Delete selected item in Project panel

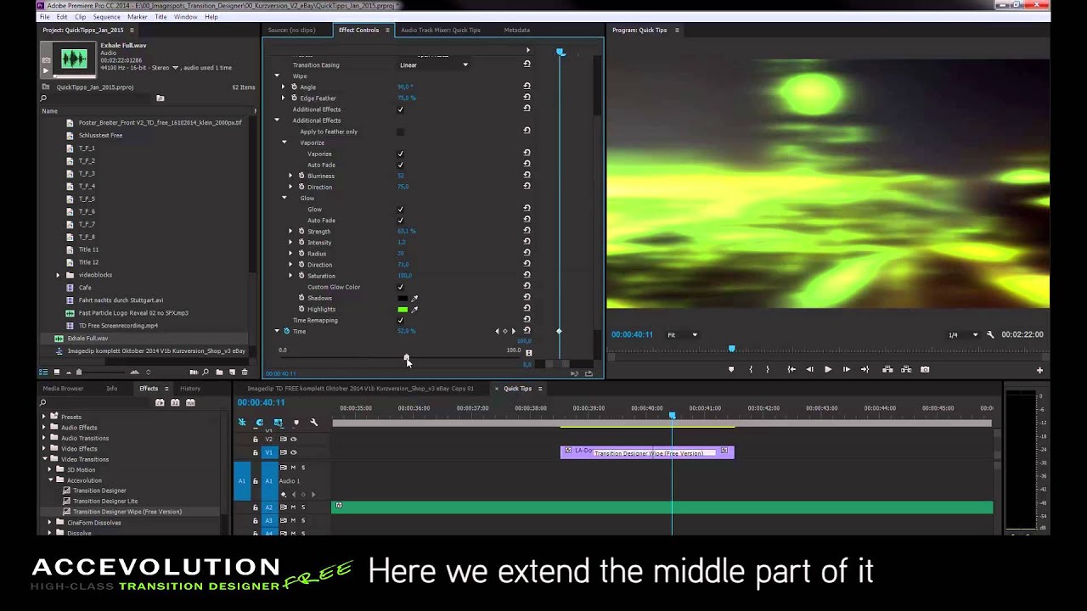(245, 372)
